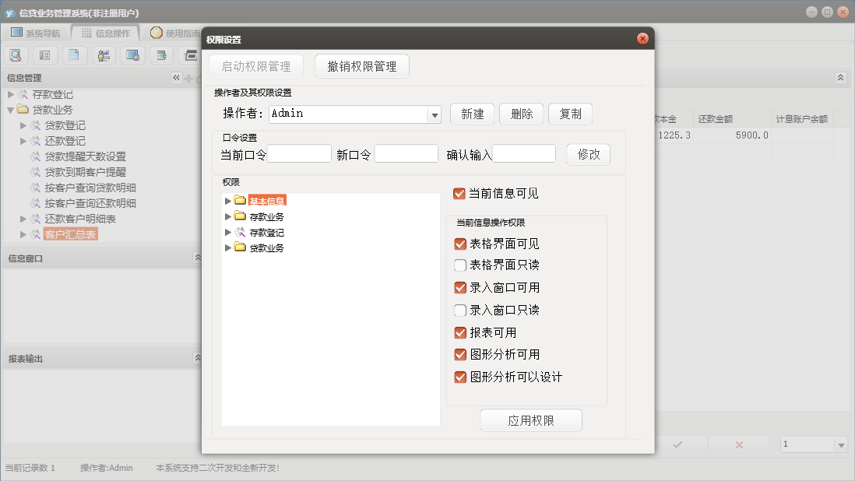
Task: Enable 表格界面只读 checkbox
Action: [x=460, y=265]
